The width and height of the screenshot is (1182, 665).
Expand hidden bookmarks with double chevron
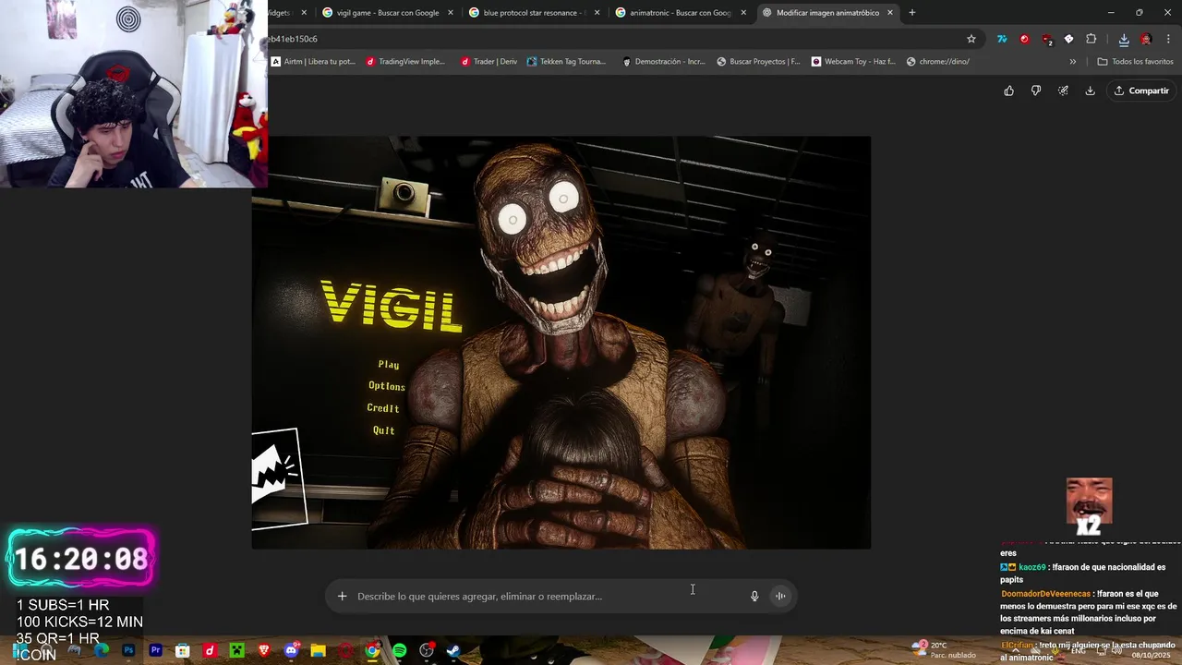tap(1072, 62)
